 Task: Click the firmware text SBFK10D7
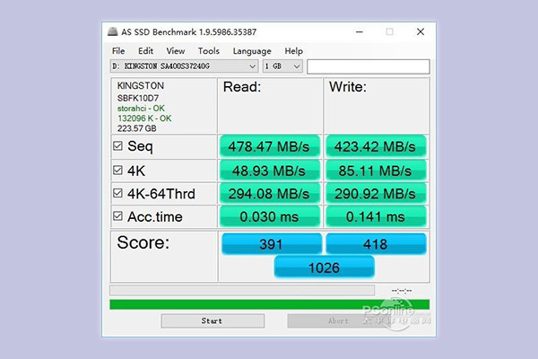pyautogui.click(x=138, y=98)
